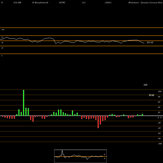163x163 pixels.
Task: Click the 0 label in mini chart
Action: 104,155
